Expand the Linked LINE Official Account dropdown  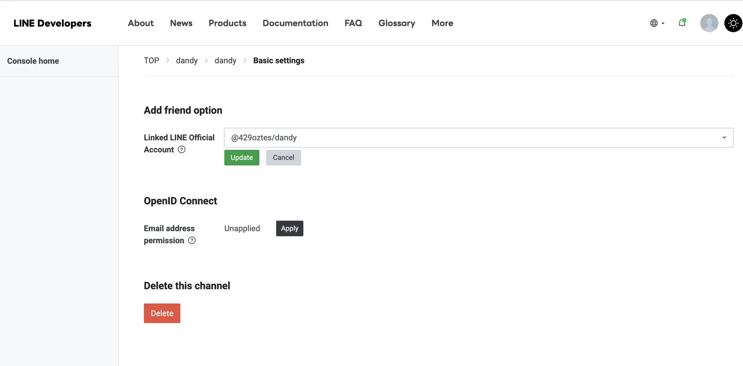[x=479, y=137]
